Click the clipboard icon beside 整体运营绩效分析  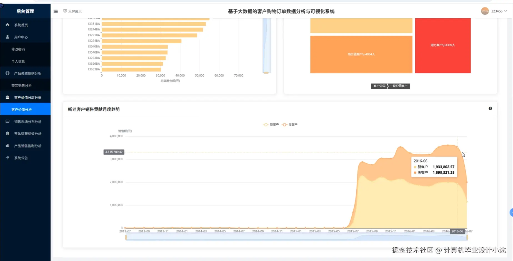click(x=7, y=134)
